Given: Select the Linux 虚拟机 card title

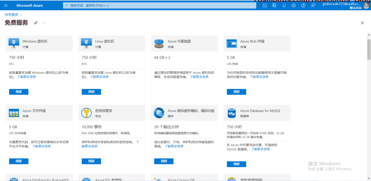Looking at the screenshot, I should coord(105,41).
